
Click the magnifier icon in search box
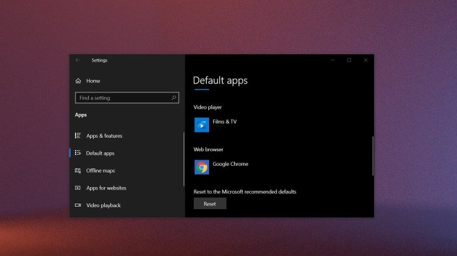(174, 98)
